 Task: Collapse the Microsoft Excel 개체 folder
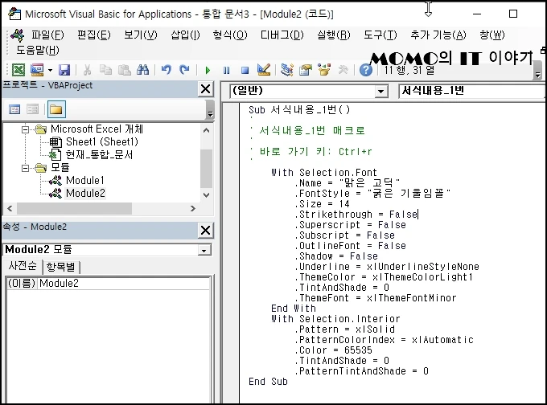25,129
